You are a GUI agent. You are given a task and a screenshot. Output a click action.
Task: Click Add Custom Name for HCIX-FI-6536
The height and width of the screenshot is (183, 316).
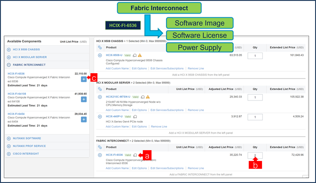pos(117,168)
